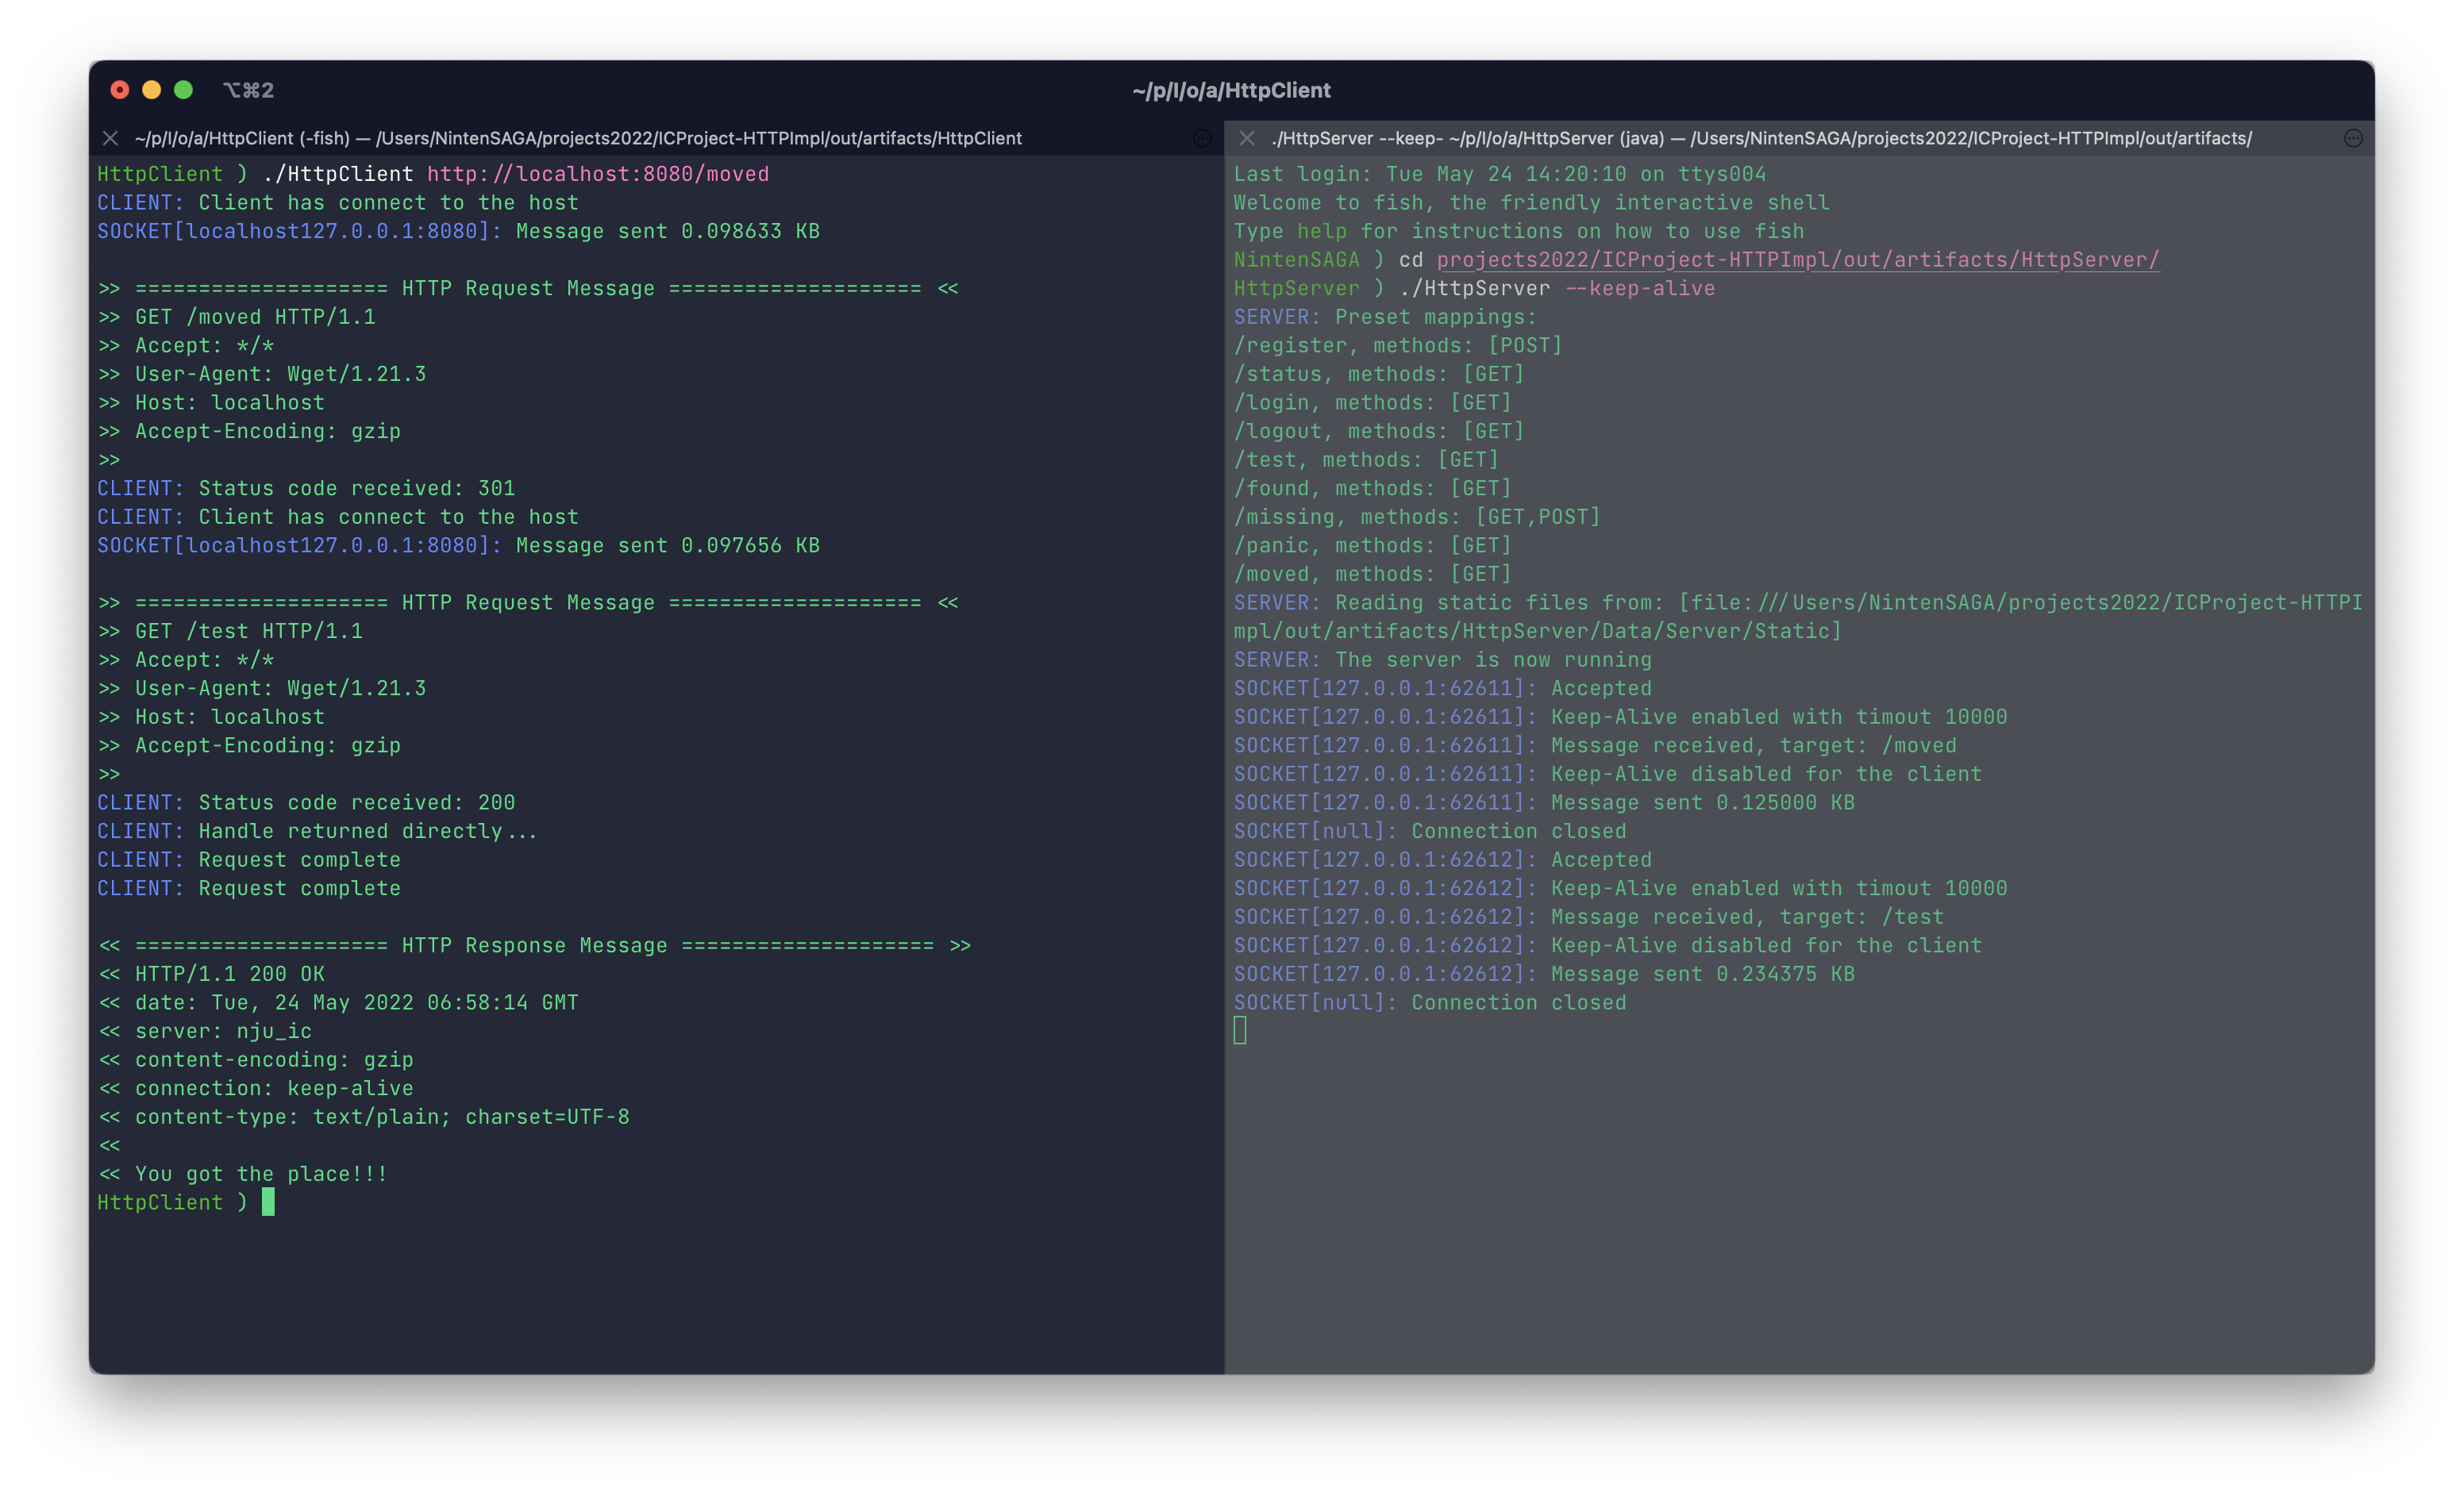Open HttpServer pane options menu

click(2353, 138)
